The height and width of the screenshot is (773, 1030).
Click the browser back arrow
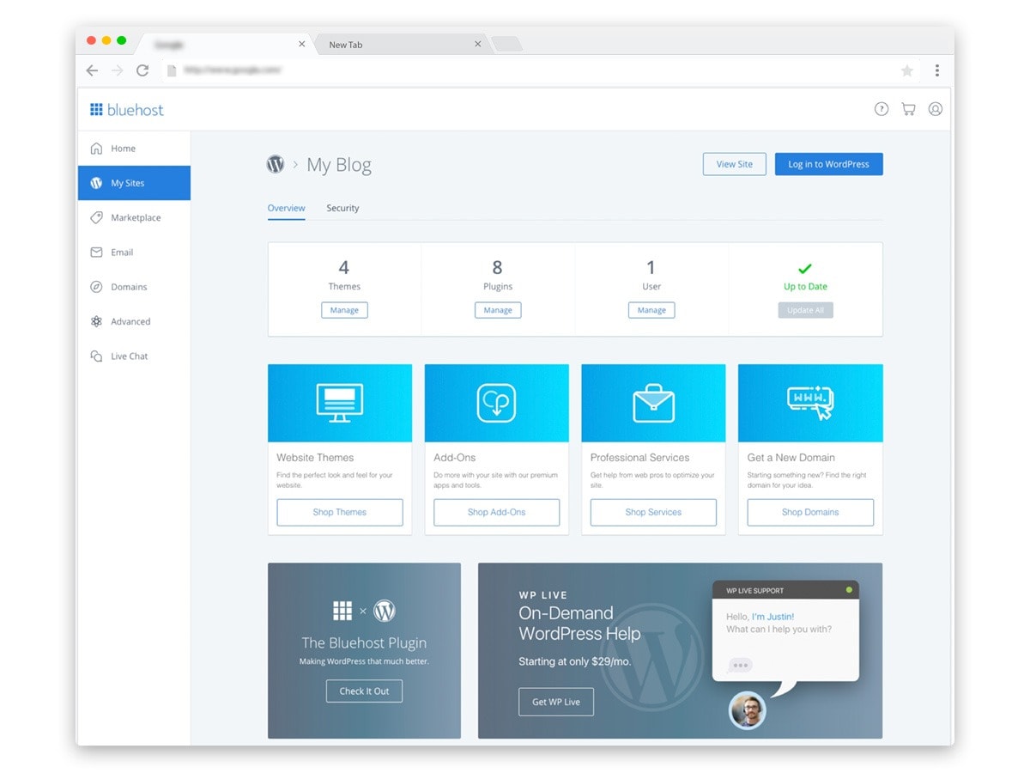click(92, 70)
